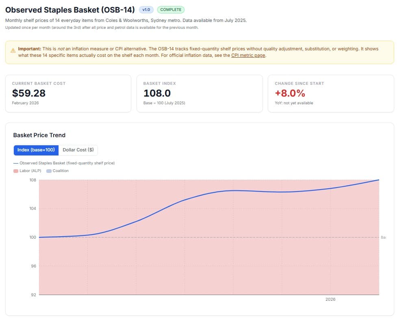This screenshot has height=319, width=408.
Task: Select the Index (base=100) view toggle
Action: coord(36,150)
